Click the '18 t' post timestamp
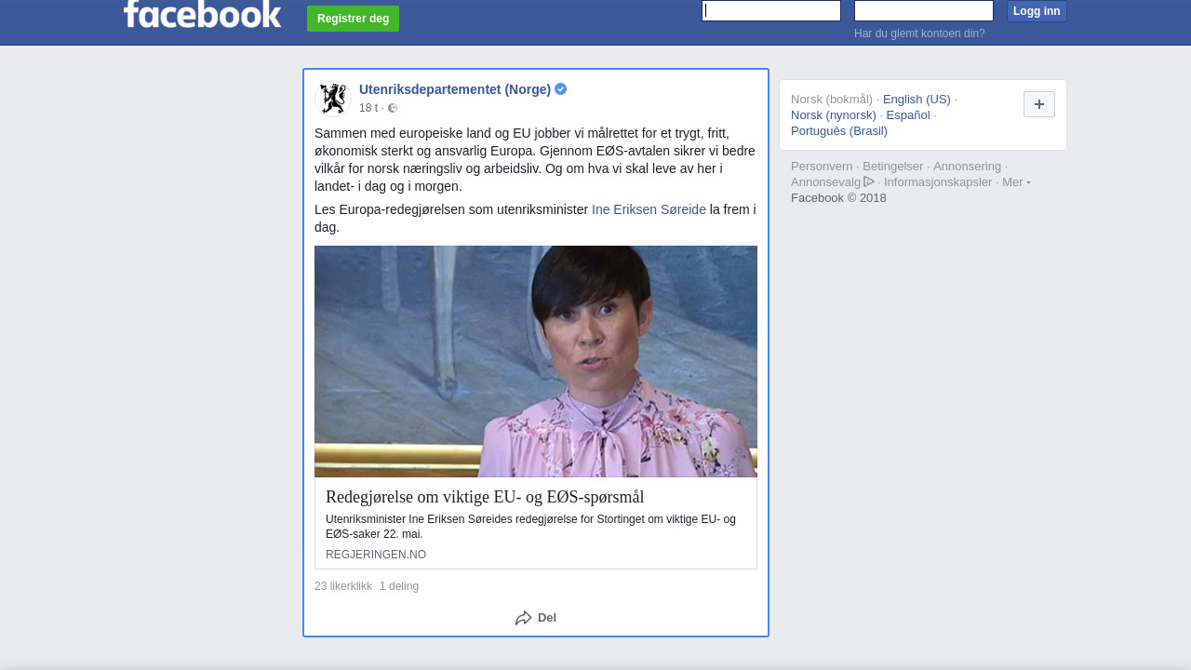This screenshot has height=670, width=1191. click(368, 108)
